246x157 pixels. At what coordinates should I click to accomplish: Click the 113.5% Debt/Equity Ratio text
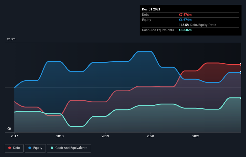point(198,25)
